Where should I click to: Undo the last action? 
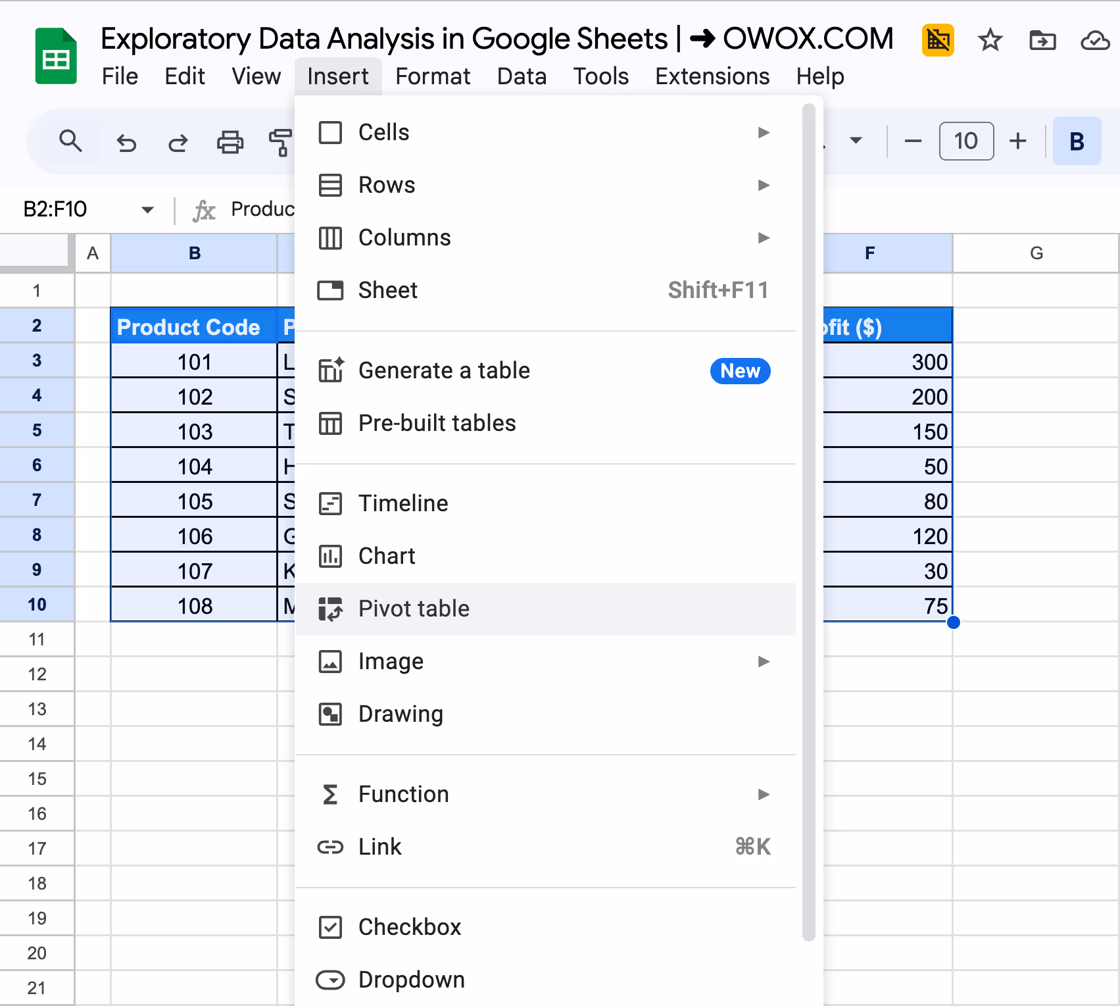pyautogui.click(x=126, y=141)
